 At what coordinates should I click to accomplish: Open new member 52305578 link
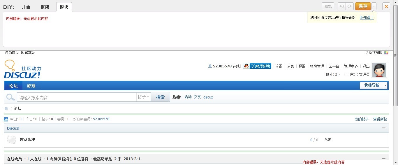(x=101, y=119)
